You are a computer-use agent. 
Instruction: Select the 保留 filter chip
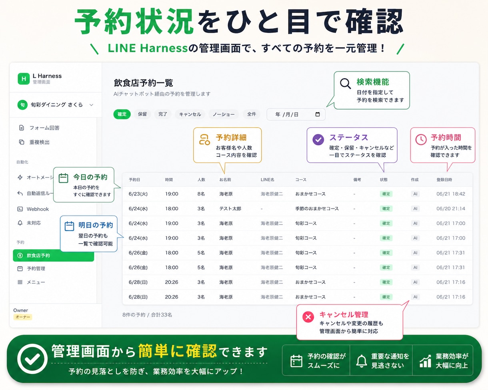[x=142, y=114]
